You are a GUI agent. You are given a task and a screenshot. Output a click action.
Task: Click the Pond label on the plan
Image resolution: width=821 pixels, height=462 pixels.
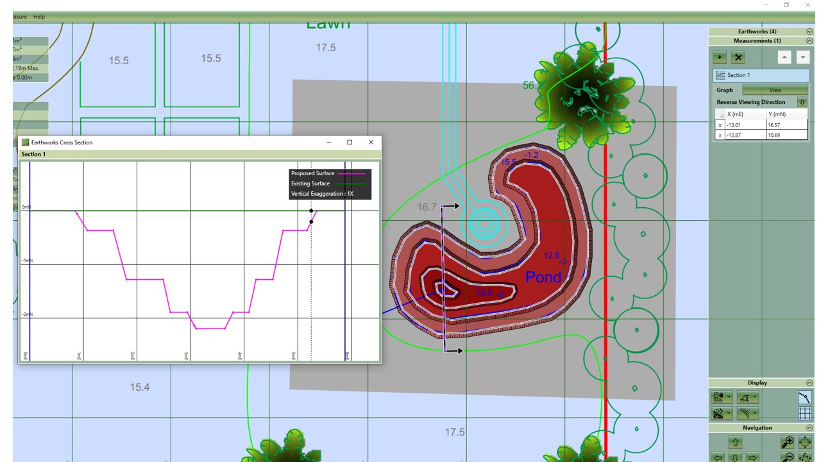click(x=543, y=277)
